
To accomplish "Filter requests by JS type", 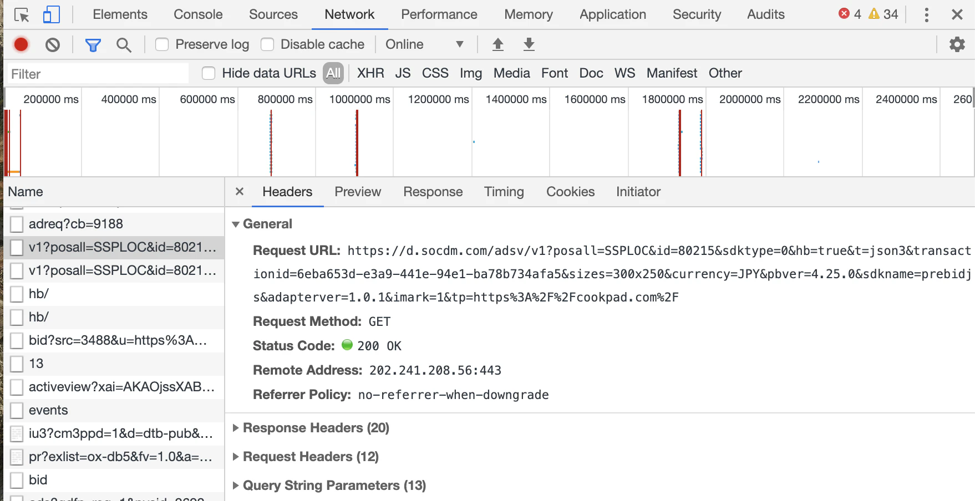I will 403,73.
